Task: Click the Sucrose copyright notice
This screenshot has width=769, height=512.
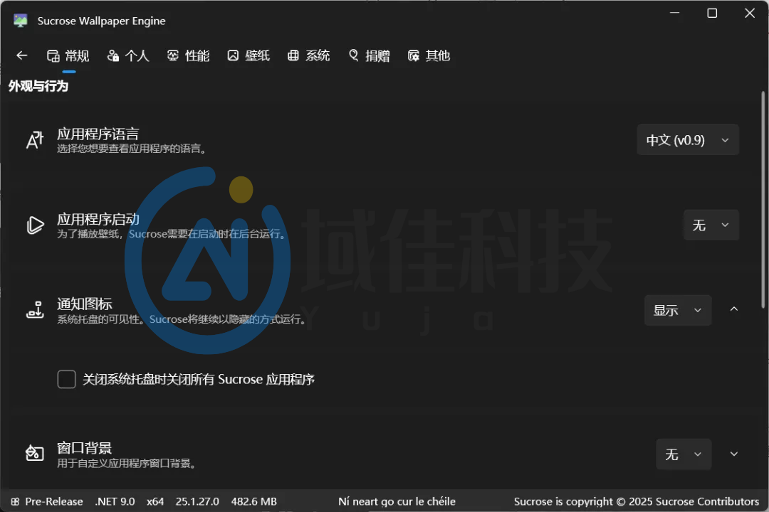Action: [636, 502]
